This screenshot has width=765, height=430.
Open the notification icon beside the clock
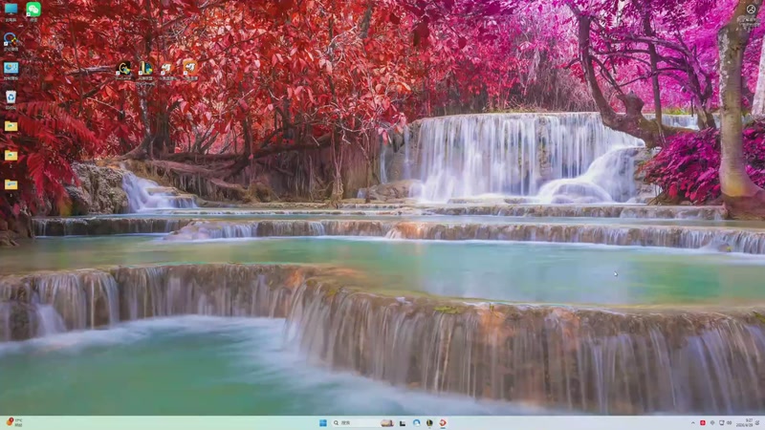pyautogui.click(x=759, y=422)
